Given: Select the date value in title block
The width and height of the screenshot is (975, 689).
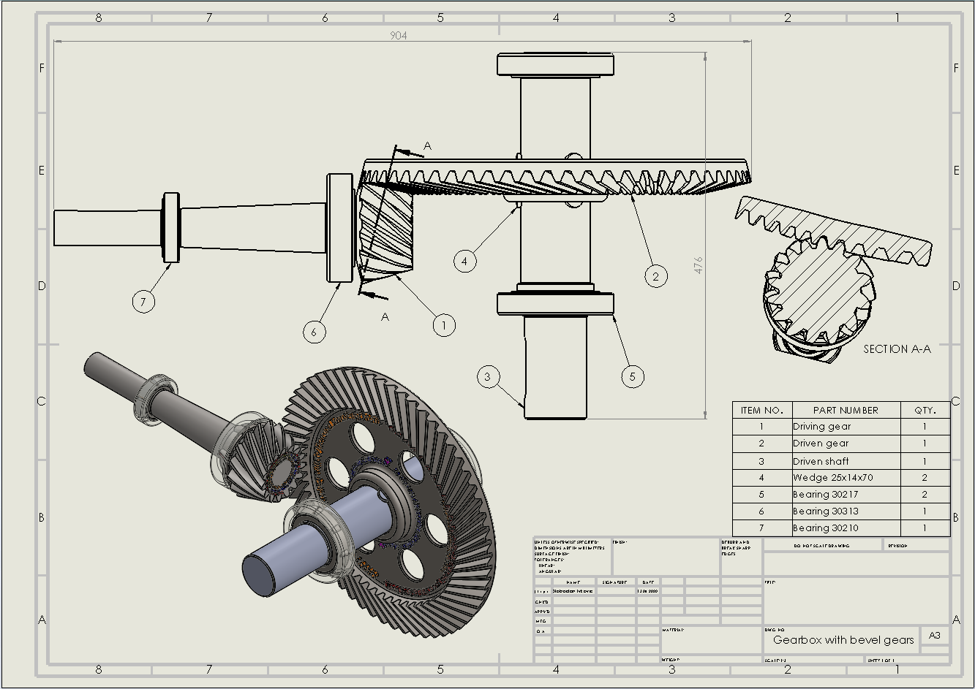Looking at the screenshot, I should click(648, 591).
